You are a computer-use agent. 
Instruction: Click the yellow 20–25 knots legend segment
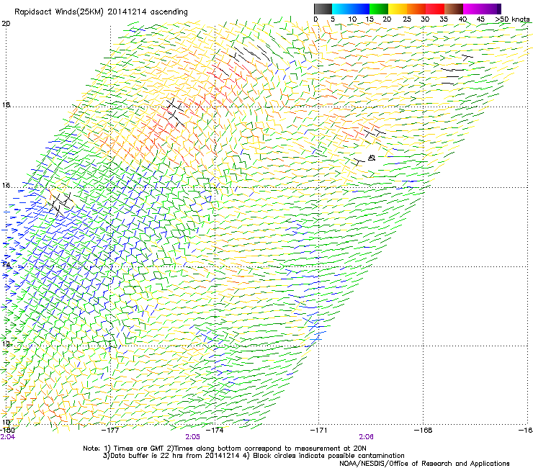(x=398, y=9)
